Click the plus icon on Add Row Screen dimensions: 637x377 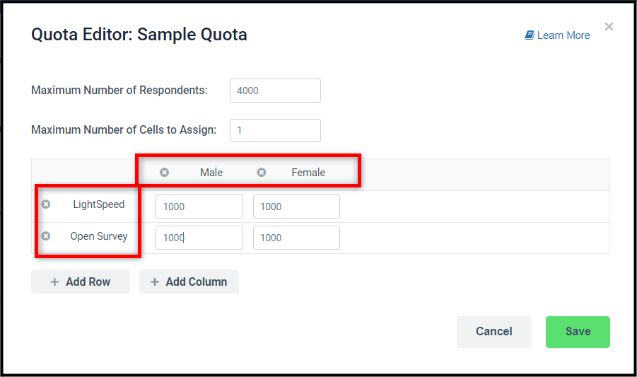click(x=54, y=282)
